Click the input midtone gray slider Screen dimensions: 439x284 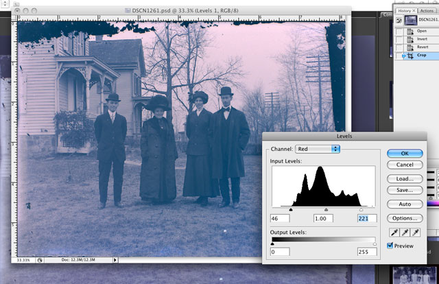[325, 209]
